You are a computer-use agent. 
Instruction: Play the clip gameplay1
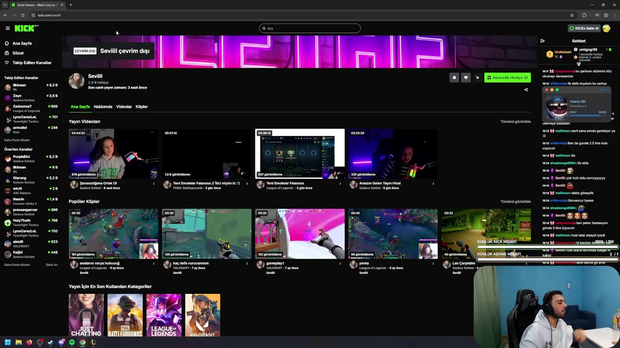[300, 234]
